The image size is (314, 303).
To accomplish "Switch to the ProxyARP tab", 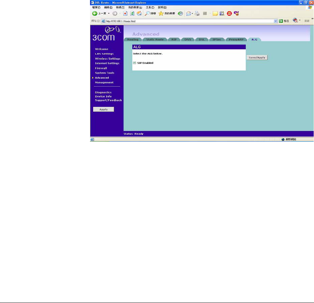I will (x=236, y=39).
